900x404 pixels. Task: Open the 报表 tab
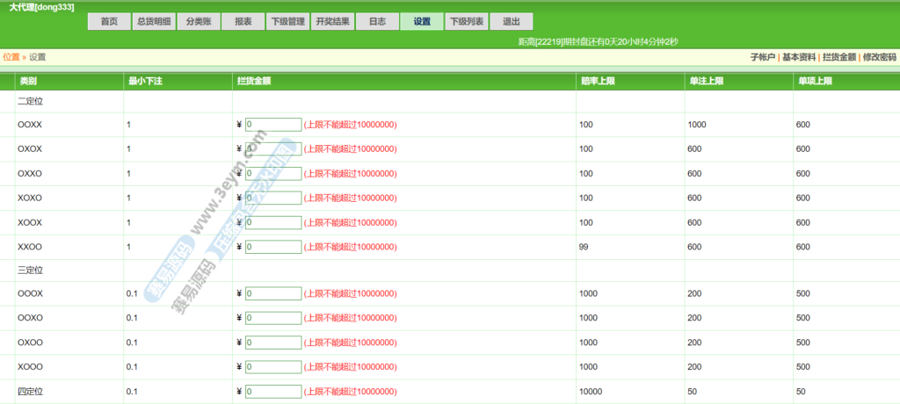pos(243,22)
